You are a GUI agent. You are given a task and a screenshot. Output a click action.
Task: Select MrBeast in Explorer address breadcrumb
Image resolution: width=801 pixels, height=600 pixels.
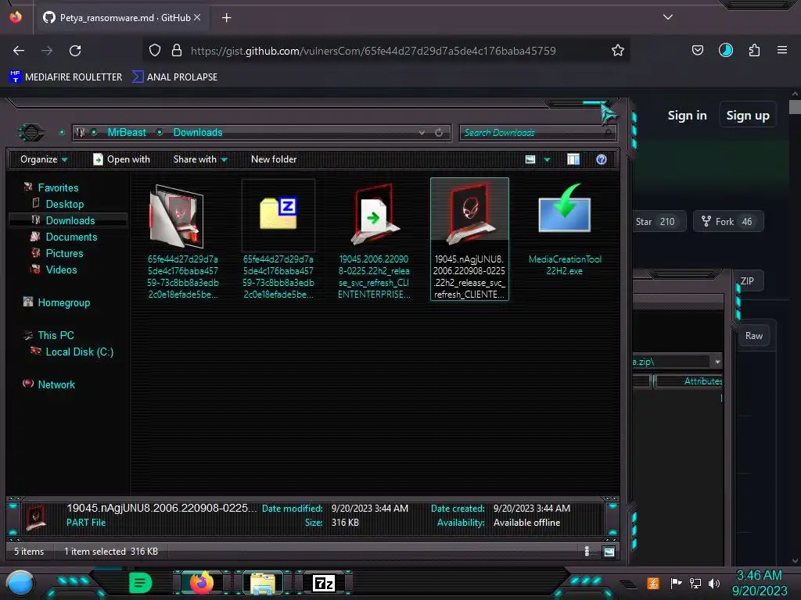(127, 133)
